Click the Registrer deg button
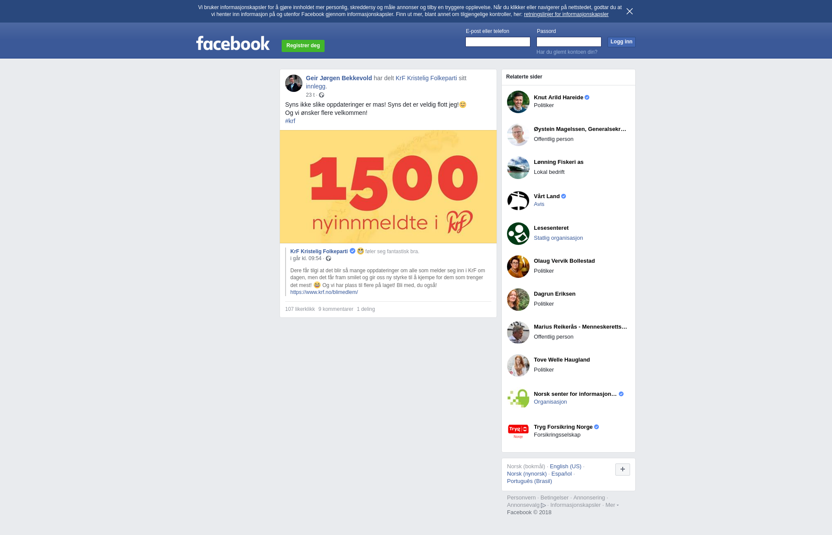Screen dimensions: 832x535 [303, 46]
